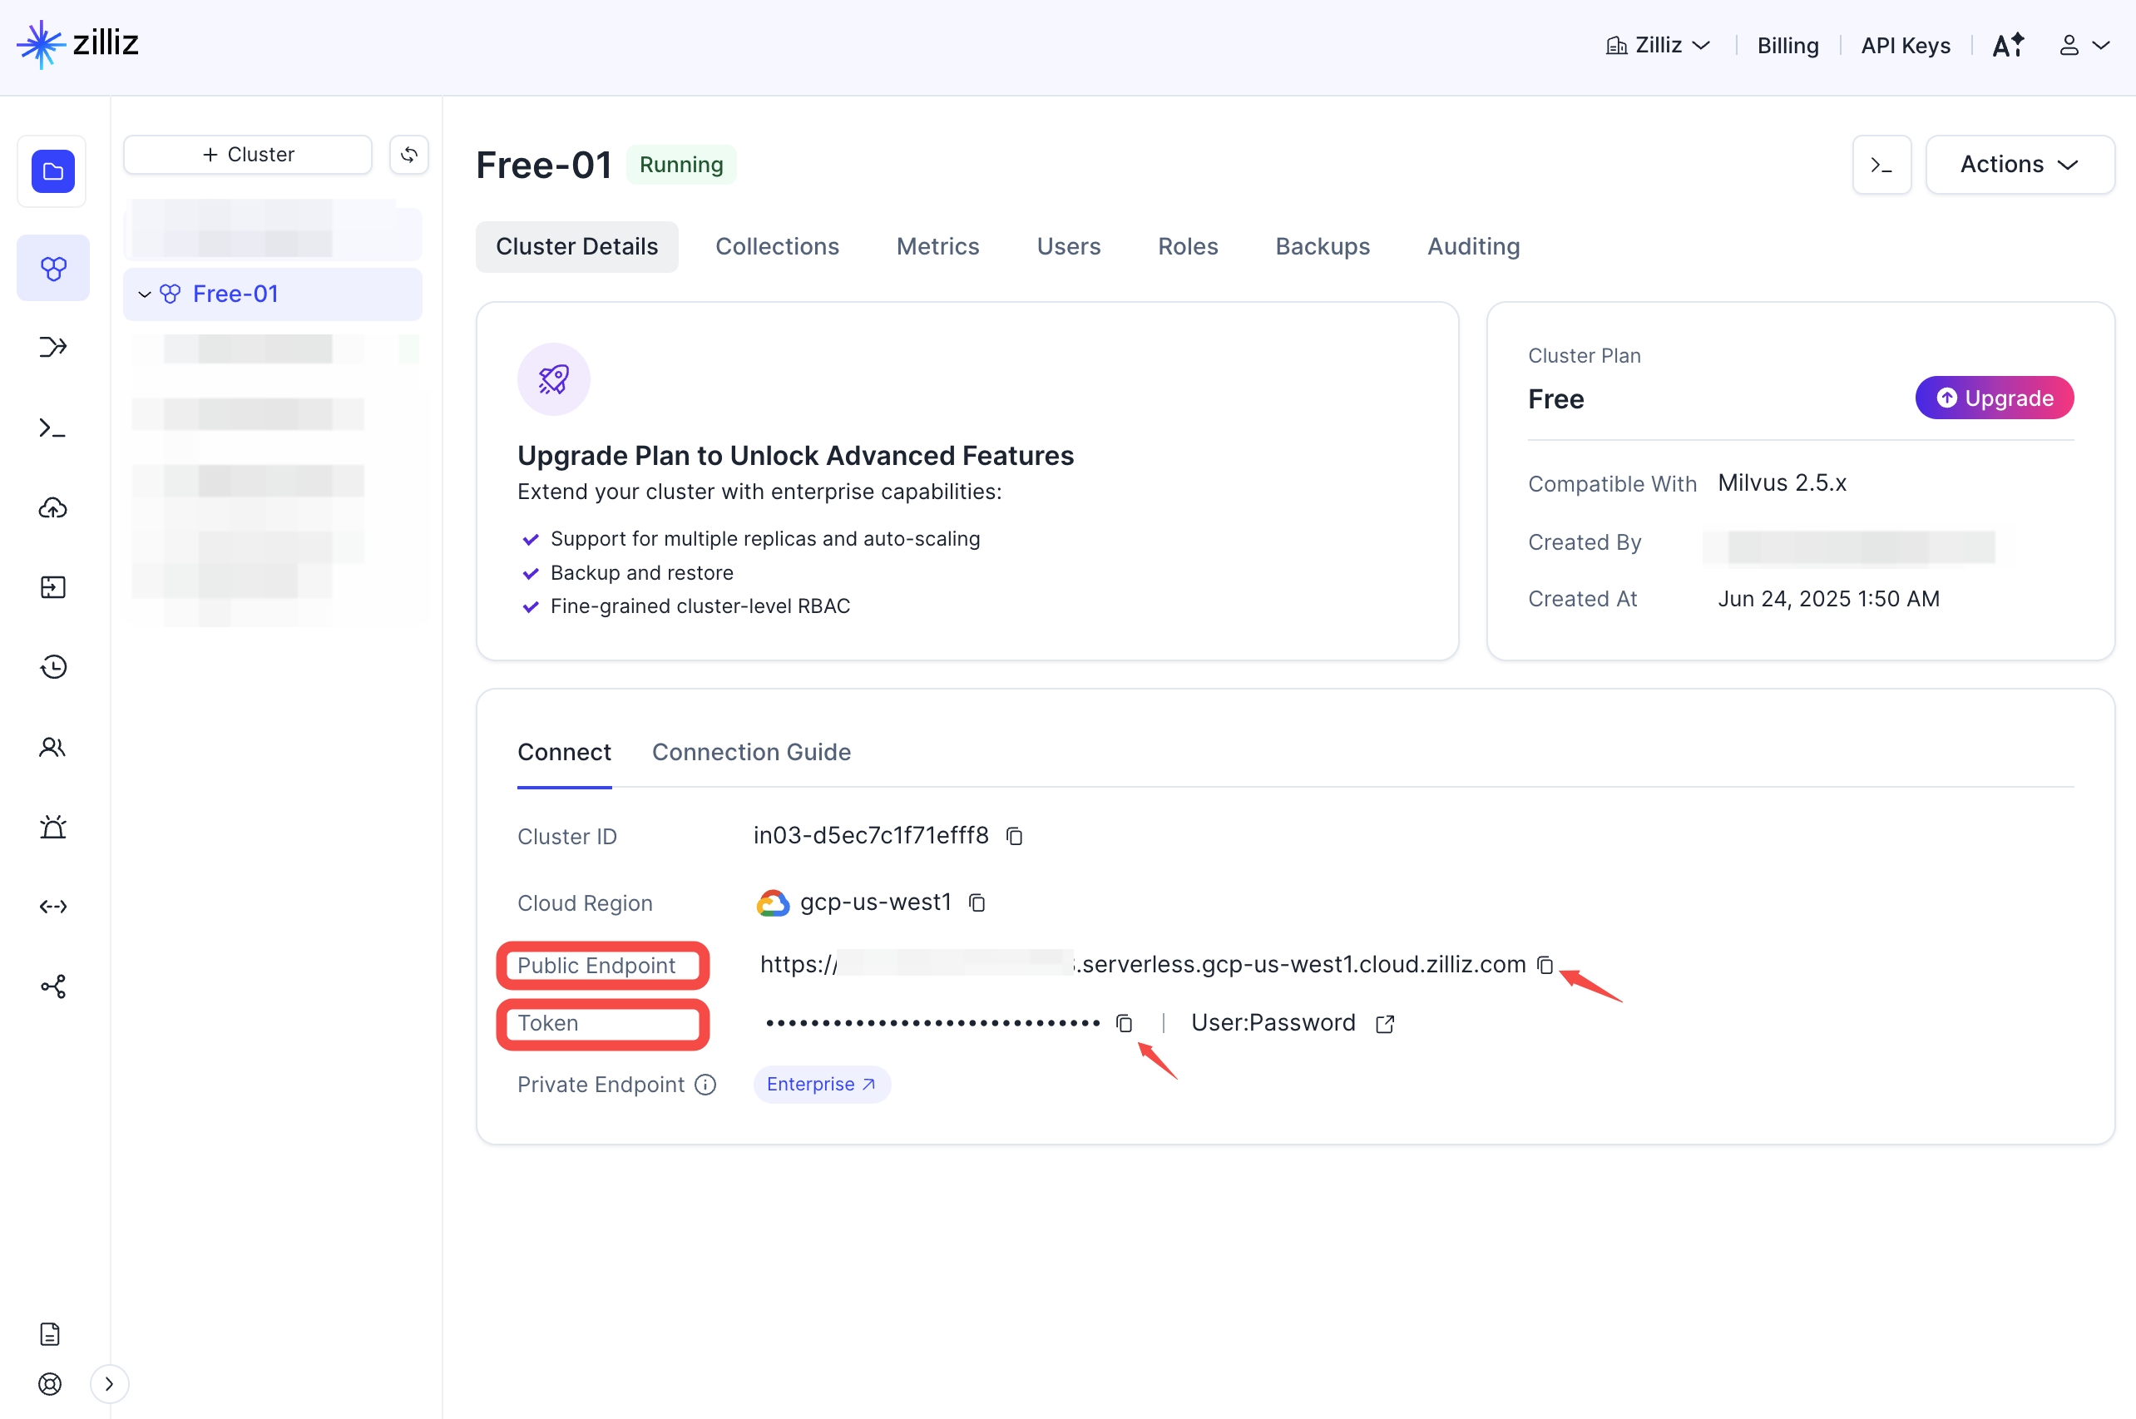
Task: Click the alerts siren sidebar icon
Action: tap(53, 826)
